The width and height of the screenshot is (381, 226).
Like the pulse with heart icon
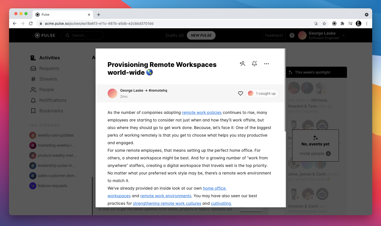tap(241, 93)
